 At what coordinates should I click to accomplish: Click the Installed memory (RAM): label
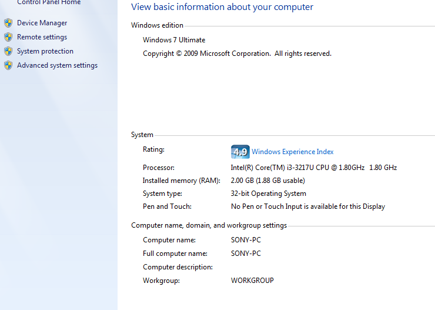[x=182, y=181]
